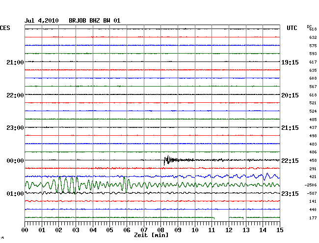Click the DC offset value '421'

pos(313,177)
